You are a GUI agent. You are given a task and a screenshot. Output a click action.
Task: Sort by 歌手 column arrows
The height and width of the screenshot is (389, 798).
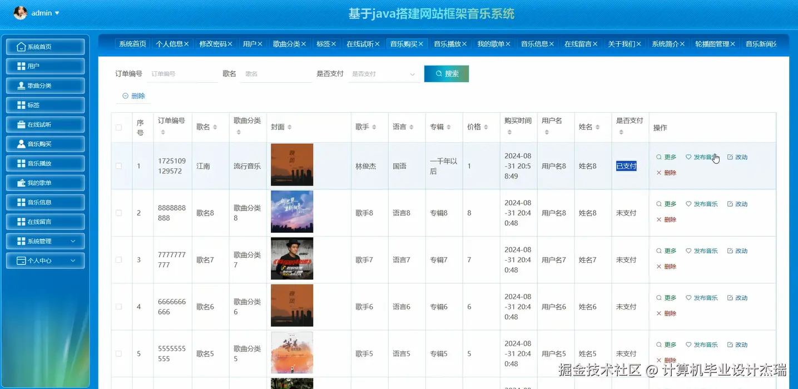(374, 127)
